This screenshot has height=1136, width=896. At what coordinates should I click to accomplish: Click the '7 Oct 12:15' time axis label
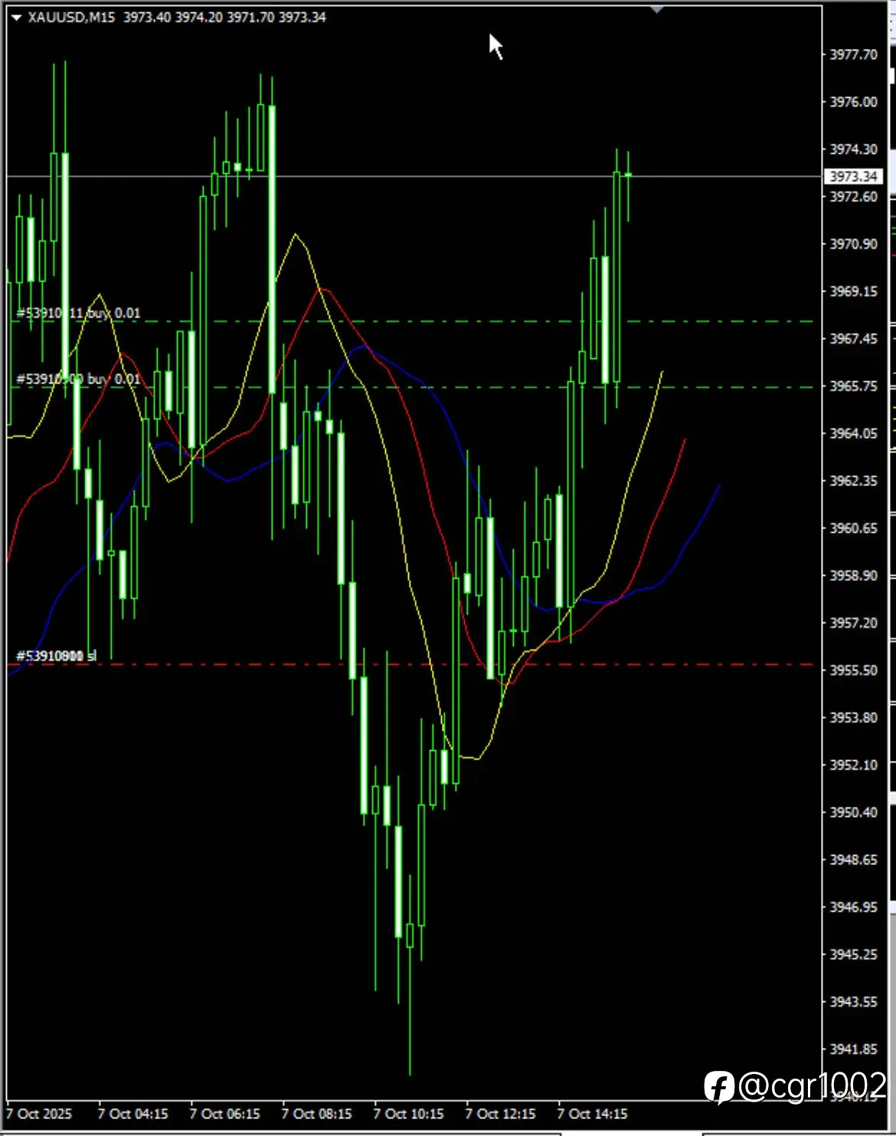[x=500, y=1114]
